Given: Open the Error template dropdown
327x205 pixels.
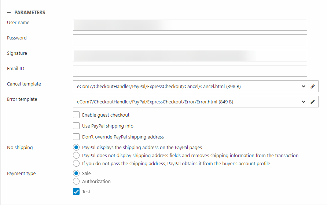Looking at the screenshot, I should point(190,102).
